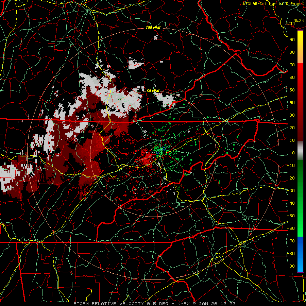Click the -20 value on legend

click(291, 178)
